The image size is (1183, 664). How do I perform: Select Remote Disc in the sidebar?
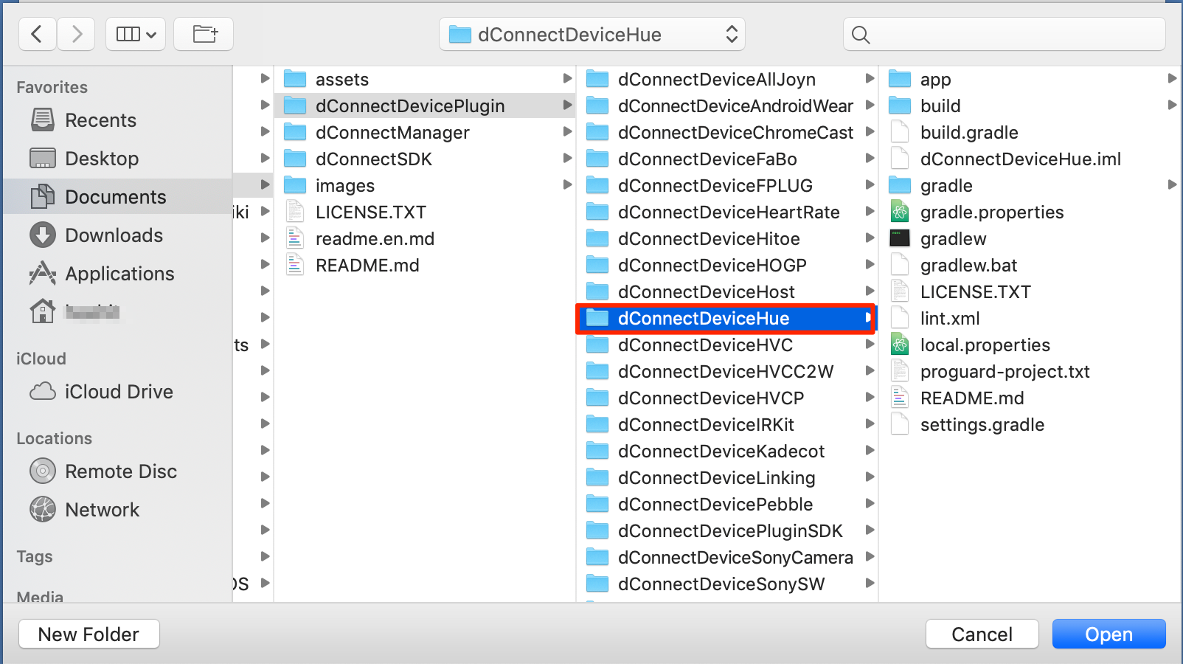tap(120, 471)
